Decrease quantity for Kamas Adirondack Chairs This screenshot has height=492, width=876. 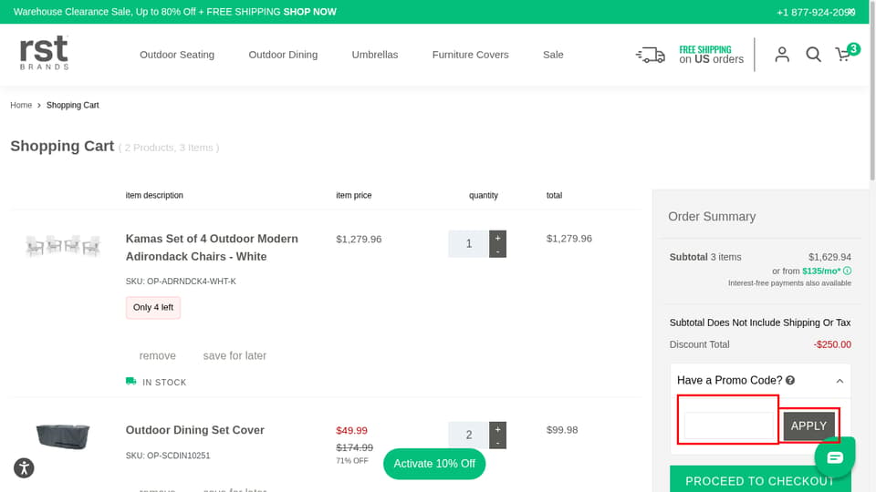[x=498, y=251]
